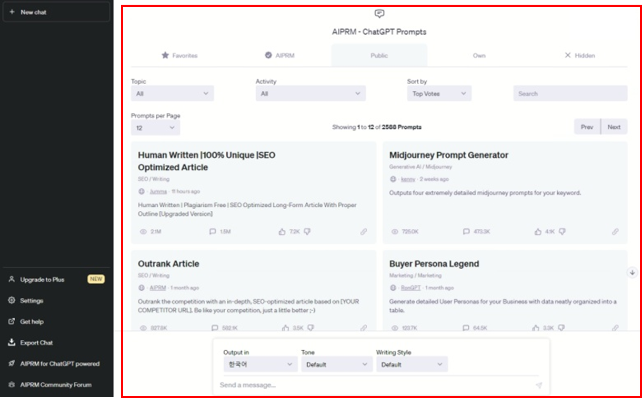Image resolution: width=642 pixels, height=398 pixels.
Task: Click the rocket icon for AIPRM powered
Action: coord(12,364)
